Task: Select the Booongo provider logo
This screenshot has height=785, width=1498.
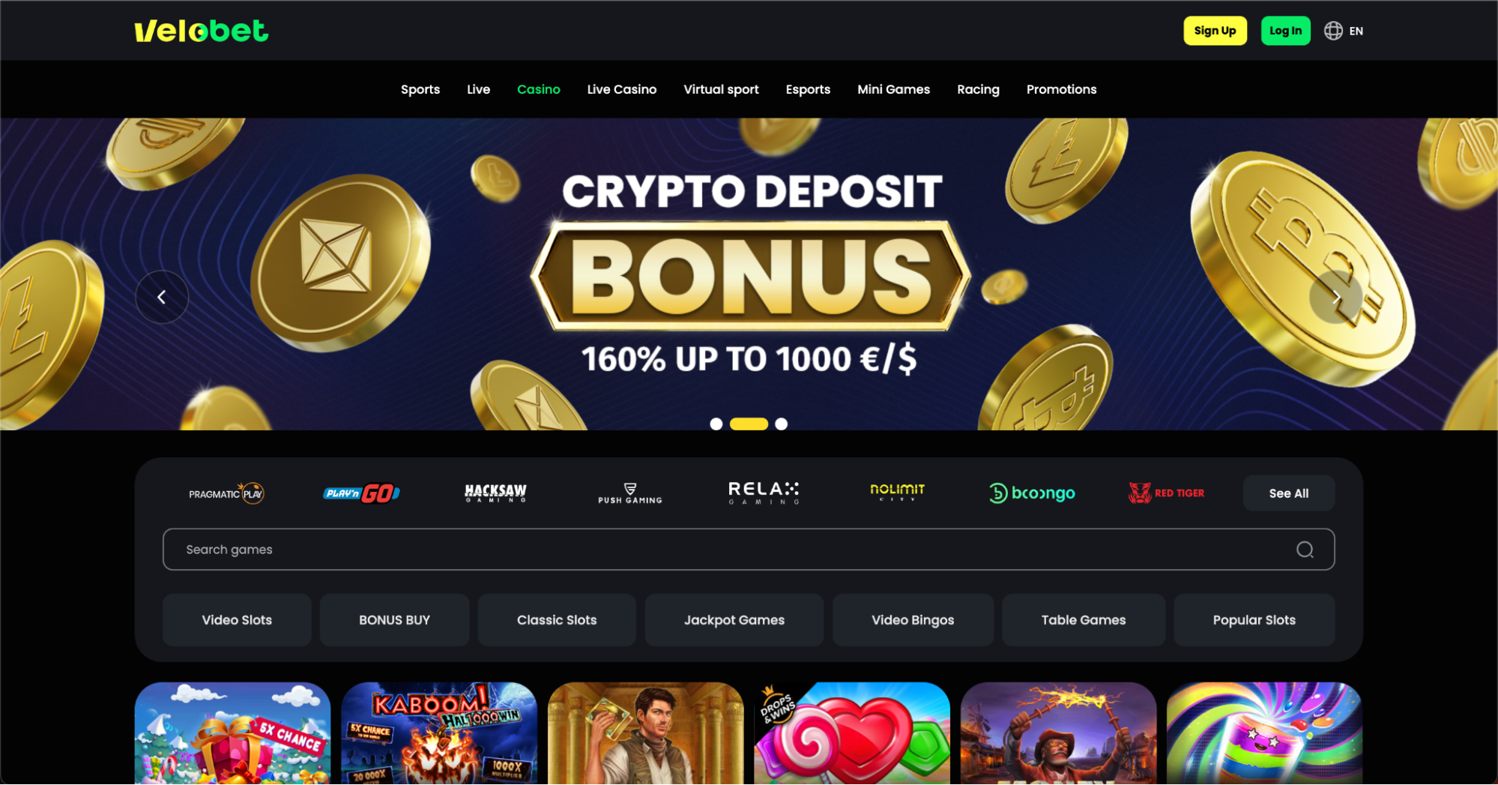Action: tap(1032, 493)
